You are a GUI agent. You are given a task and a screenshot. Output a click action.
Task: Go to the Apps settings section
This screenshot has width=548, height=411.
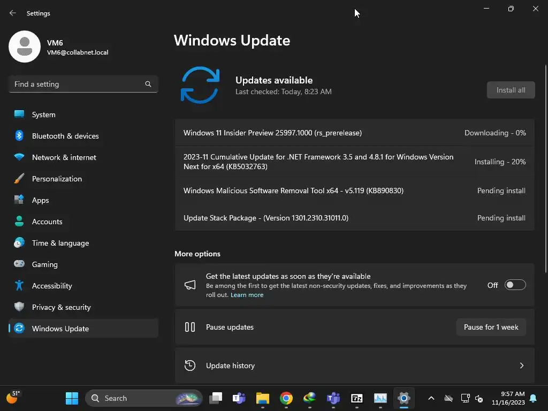83,200
